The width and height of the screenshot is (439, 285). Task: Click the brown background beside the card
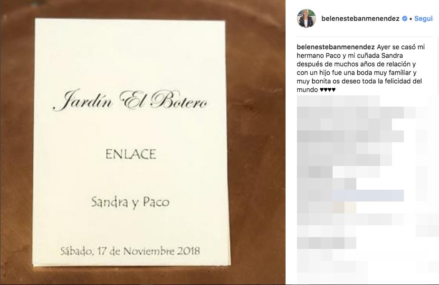click(x=256, y=140)
